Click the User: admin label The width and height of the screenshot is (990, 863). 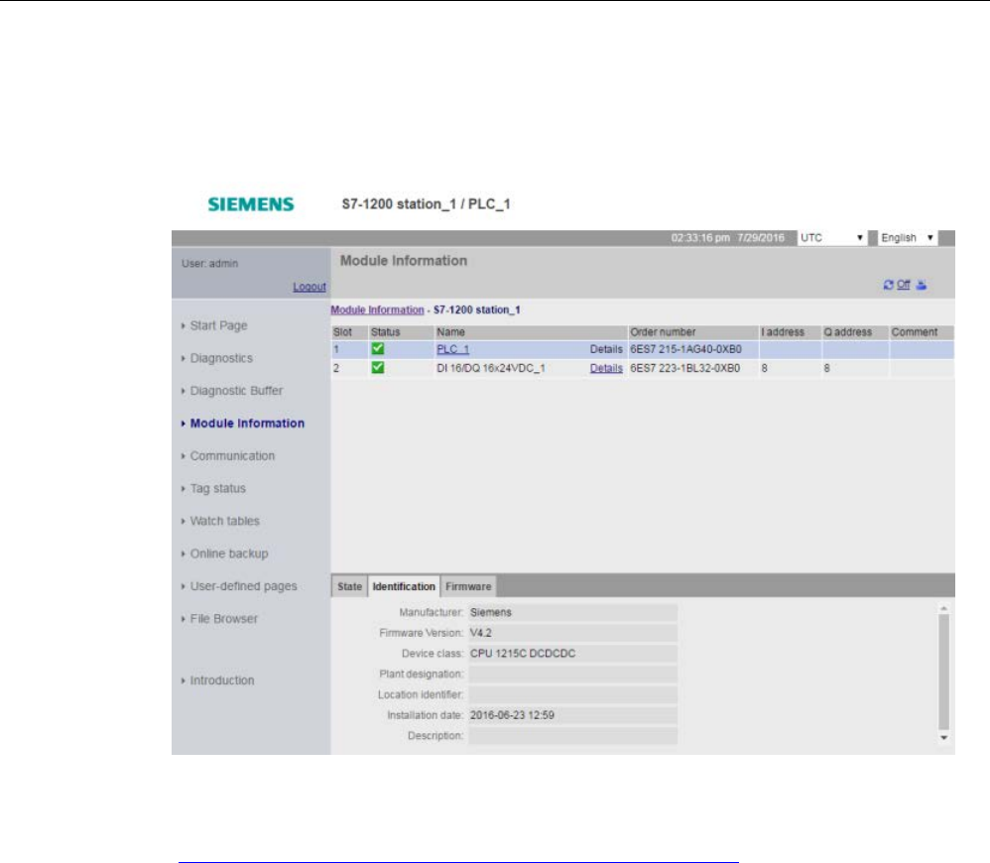click(209, 263)
